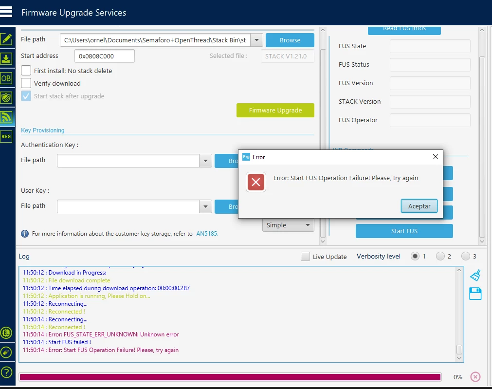This screenshot has height=389, width=492.
Task: Click log line 'Application is running, Please Hold on...'
Action: (86, 296)
